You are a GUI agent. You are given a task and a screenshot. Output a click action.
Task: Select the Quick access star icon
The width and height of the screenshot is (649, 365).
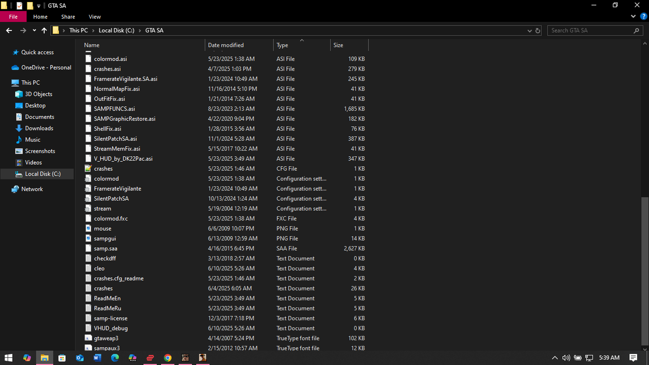coord(15,52)
